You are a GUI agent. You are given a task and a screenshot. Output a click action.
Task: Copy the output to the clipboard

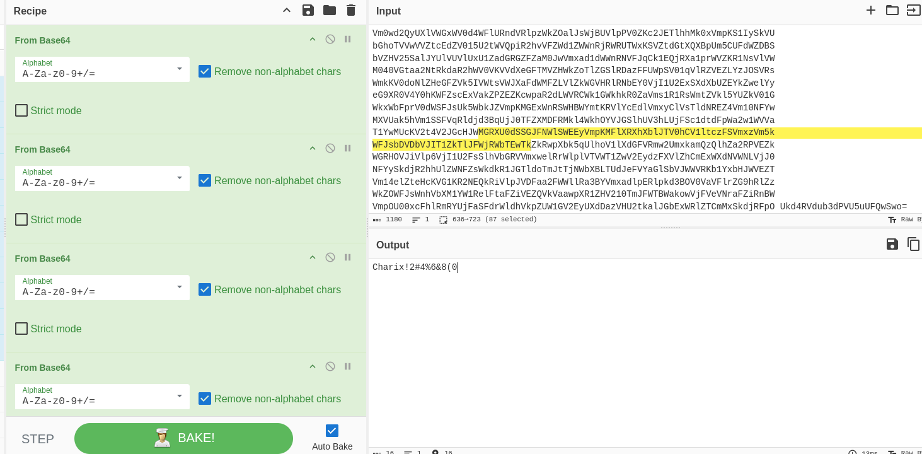[913, 244]
